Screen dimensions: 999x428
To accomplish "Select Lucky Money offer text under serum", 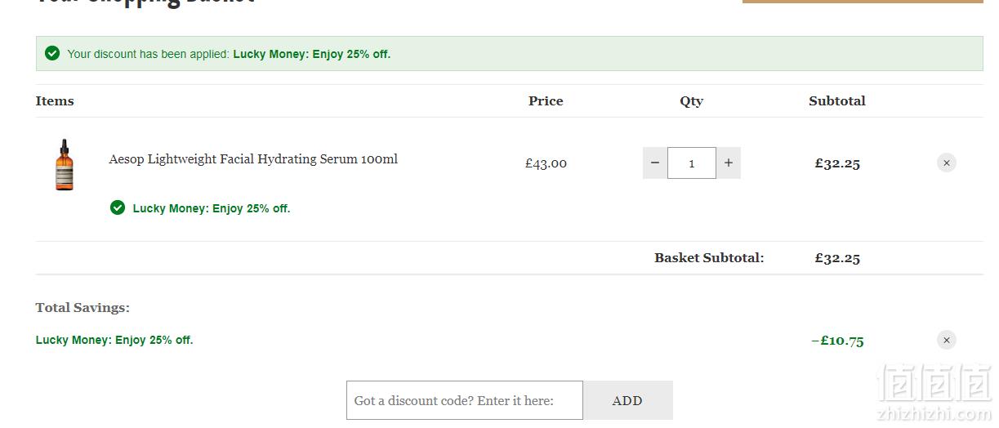I will [212, 208].
